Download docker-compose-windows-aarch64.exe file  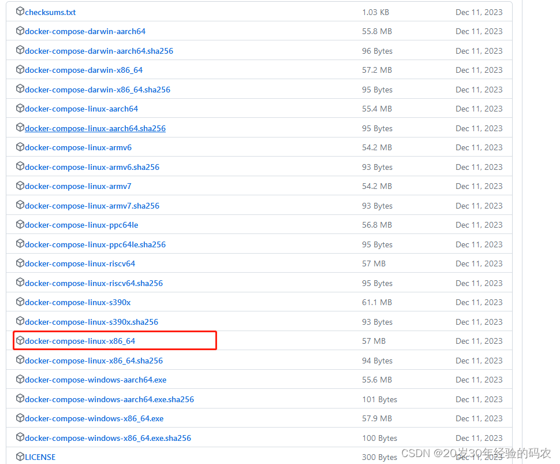pos(96,380)
